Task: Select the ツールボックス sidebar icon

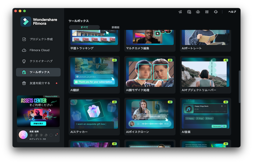Action: click(x=24, y=72)
